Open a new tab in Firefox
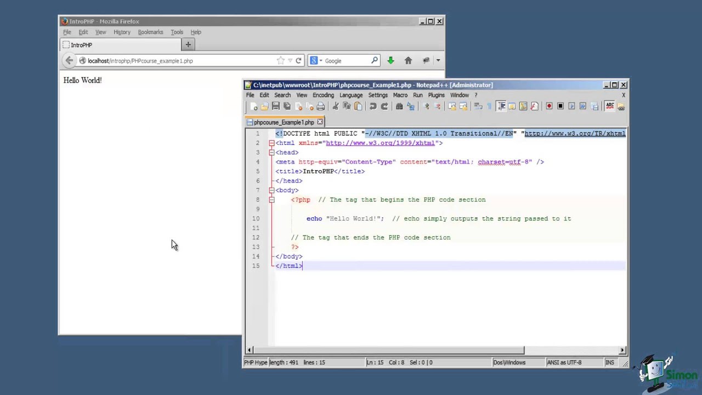This screenshot has width=702, height=395. (x=188, y=45)
